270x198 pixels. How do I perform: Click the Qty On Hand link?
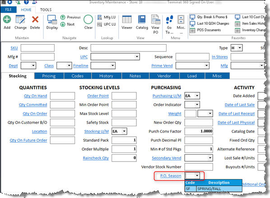pos(36,96)
